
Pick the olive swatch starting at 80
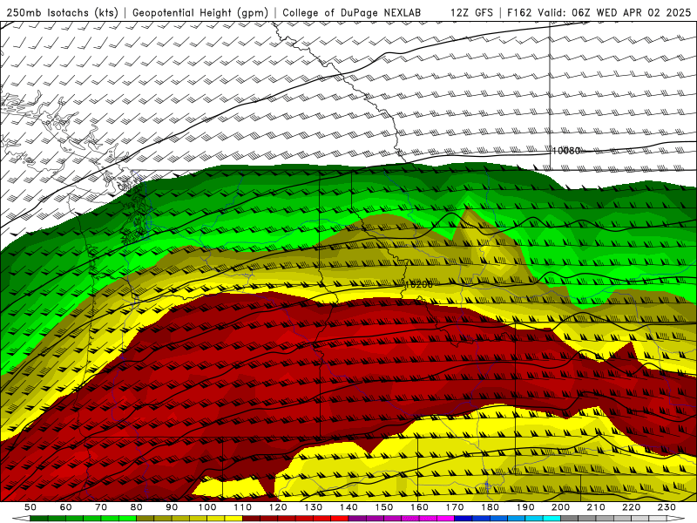tap(145, 519)
